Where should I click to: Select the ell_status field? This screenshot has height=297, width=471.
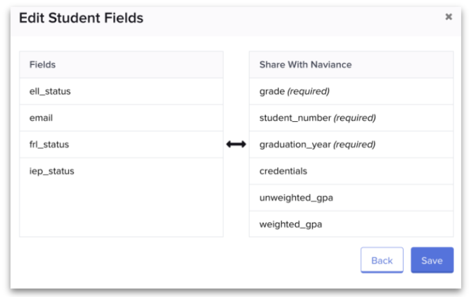coord(50,91)
